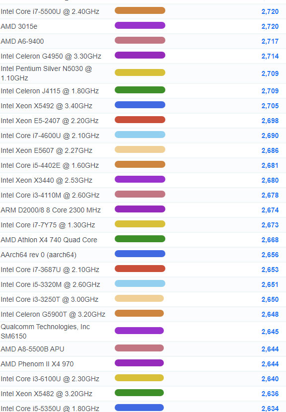
Task: Click score 2,686 for Intel Xeon E5607
Action: click(x=270, y=150)
